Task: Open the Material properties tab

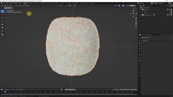Action: [x=139, y=73]
